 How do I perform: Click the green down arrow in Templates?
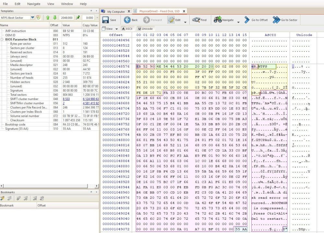tap(55, 17)
